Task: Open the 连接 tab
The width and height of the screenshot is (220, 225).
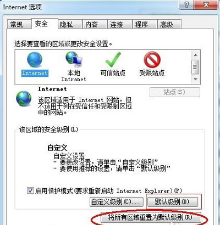Action: click(x=117, y=24)
